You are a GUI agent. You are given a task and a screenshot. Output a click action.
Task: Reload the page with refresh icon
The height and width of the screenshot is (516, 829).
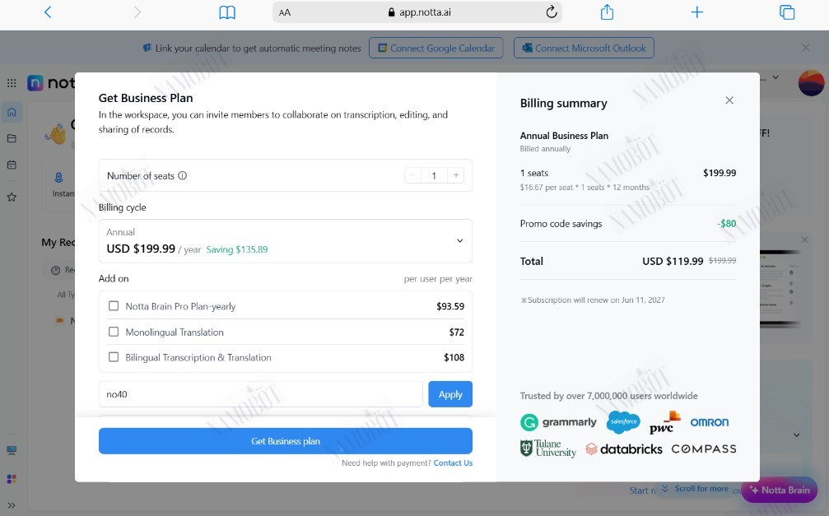pyautogui.click(x=551, y=12)
